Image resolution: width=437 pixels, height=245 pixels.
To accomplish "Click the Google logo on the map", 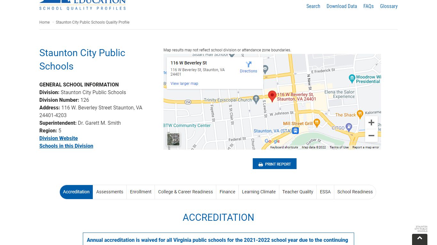I will click(272, 141).
